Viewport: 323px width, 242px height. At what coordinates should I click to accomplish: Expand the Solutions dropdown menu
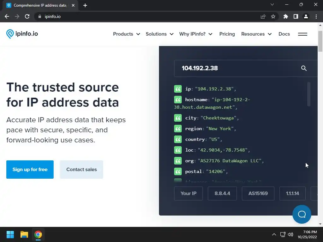coord(159,34)
